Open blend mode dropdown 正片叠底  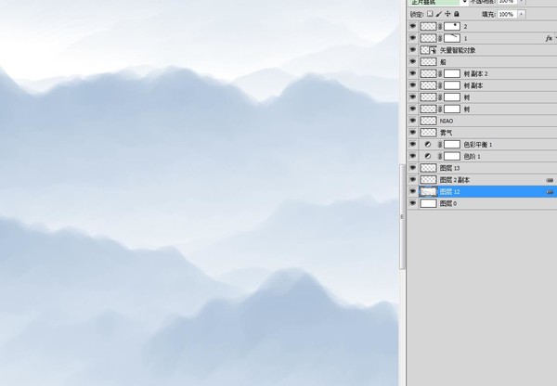(x=439, y=2)
